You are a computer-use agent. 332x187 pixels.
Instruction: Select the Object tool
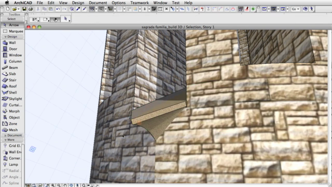(x=12, y=117)
